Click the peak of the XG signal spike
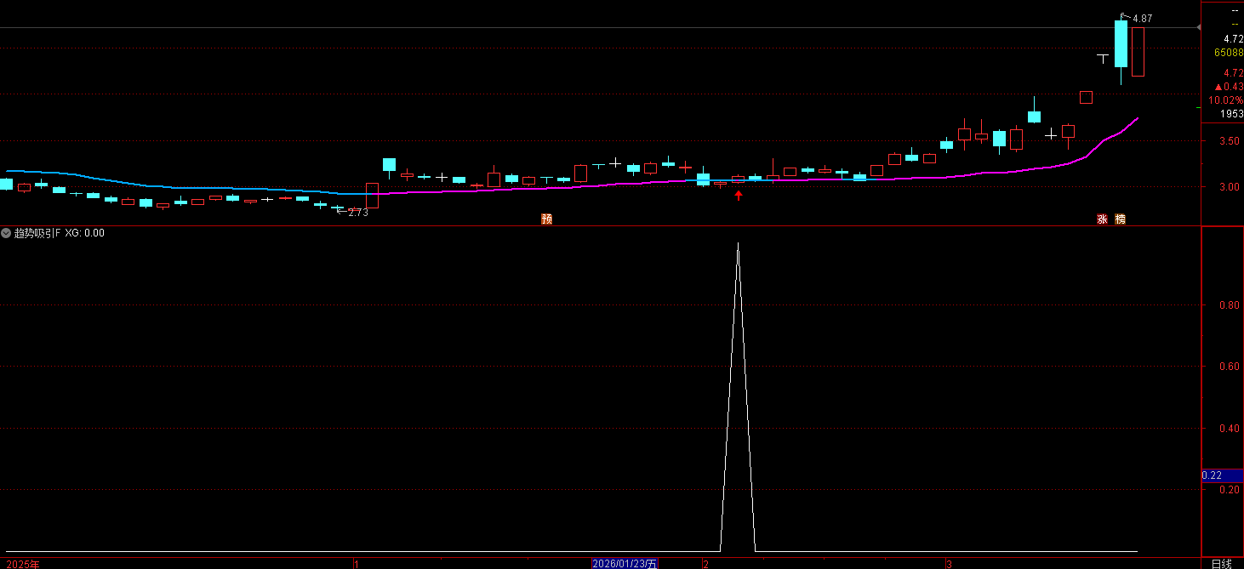This screenshot has width=1244, height=569. click(x=738, y=244)
